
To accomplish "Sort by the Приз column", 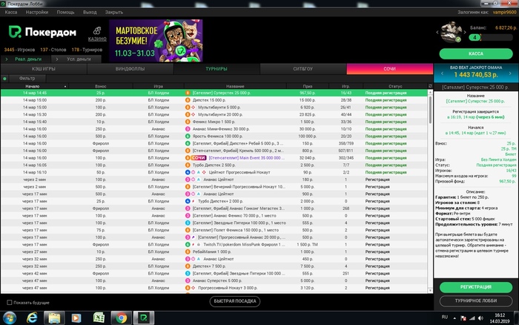I will tap(308, 86).
